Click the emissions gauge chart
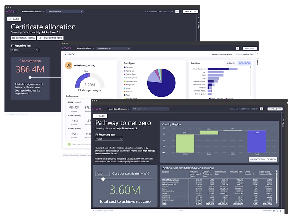Image resolution: width=291 pixels, height=218 pixels. click(90, 80)
